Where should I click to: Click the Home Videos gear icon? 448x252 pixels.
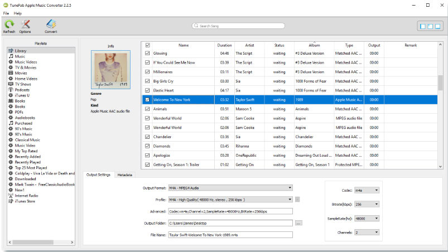pyautogui.click(x=11, y=79)
